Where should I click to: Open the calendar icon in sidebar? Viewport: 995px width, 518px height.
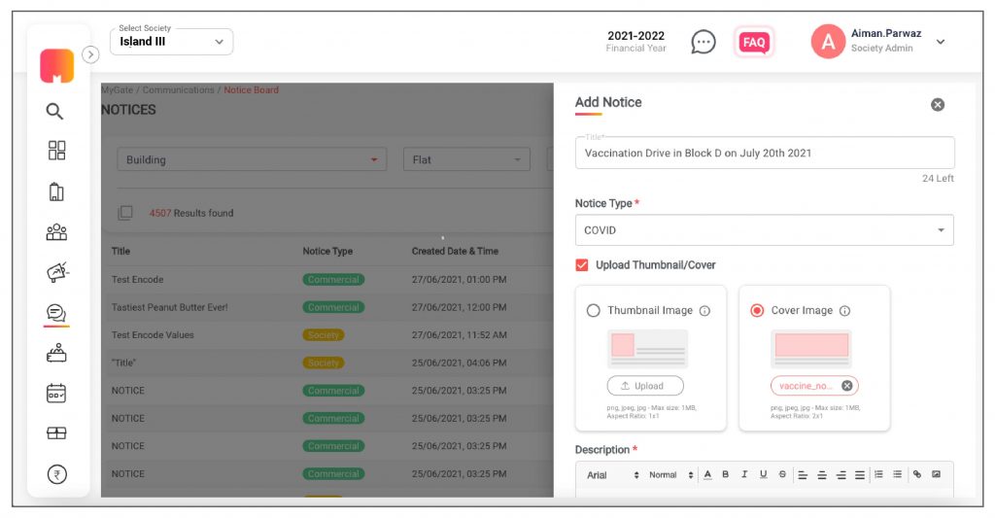tap(56, 393)
